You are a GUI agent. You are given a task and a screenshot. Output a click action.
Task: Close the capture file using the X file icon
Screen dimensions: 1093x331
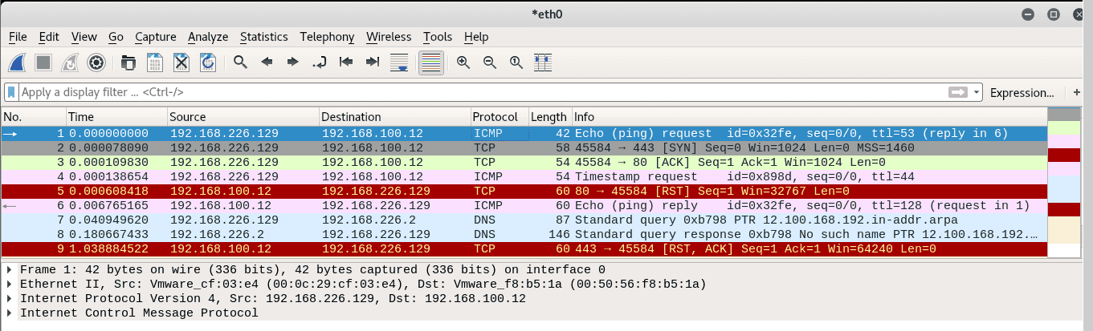(181, 63)
